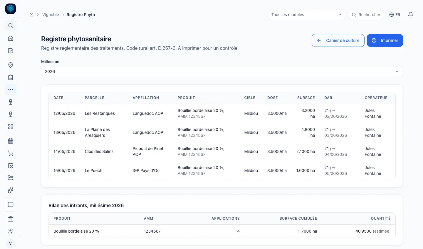This screenshot has width=423, height=249.
Task: Click the Cahier de culture button
Action: pos(338,40)
